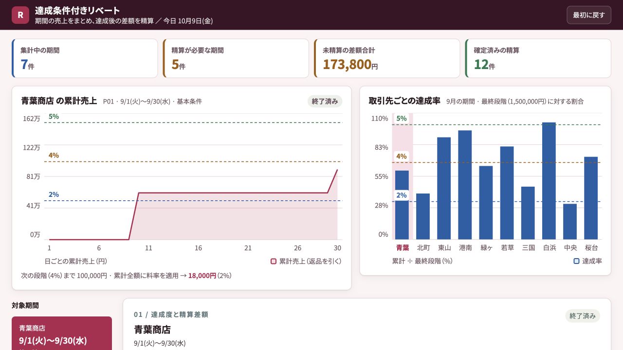
Task: Select the 青葉商店 9/1〜9/30 period item
Action: (62, 333)
